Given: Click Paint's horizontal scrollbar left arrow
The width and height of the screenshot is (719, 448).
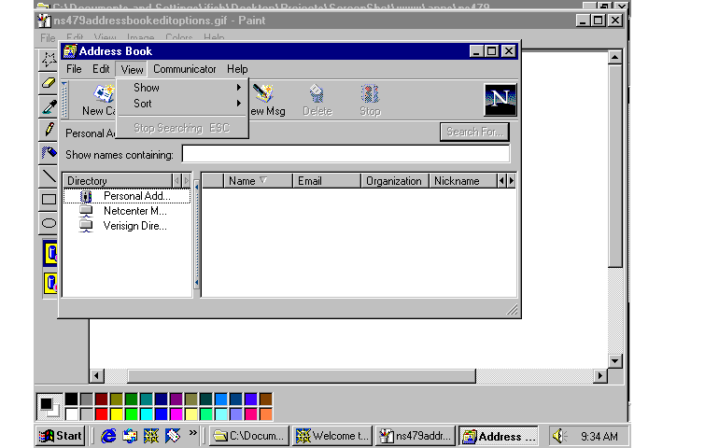Looking at the screenshot, I should pos(96,375).
